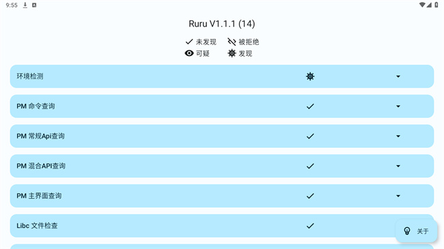Click the checkmark in PM 混合API查询 row

pos(310,166)
